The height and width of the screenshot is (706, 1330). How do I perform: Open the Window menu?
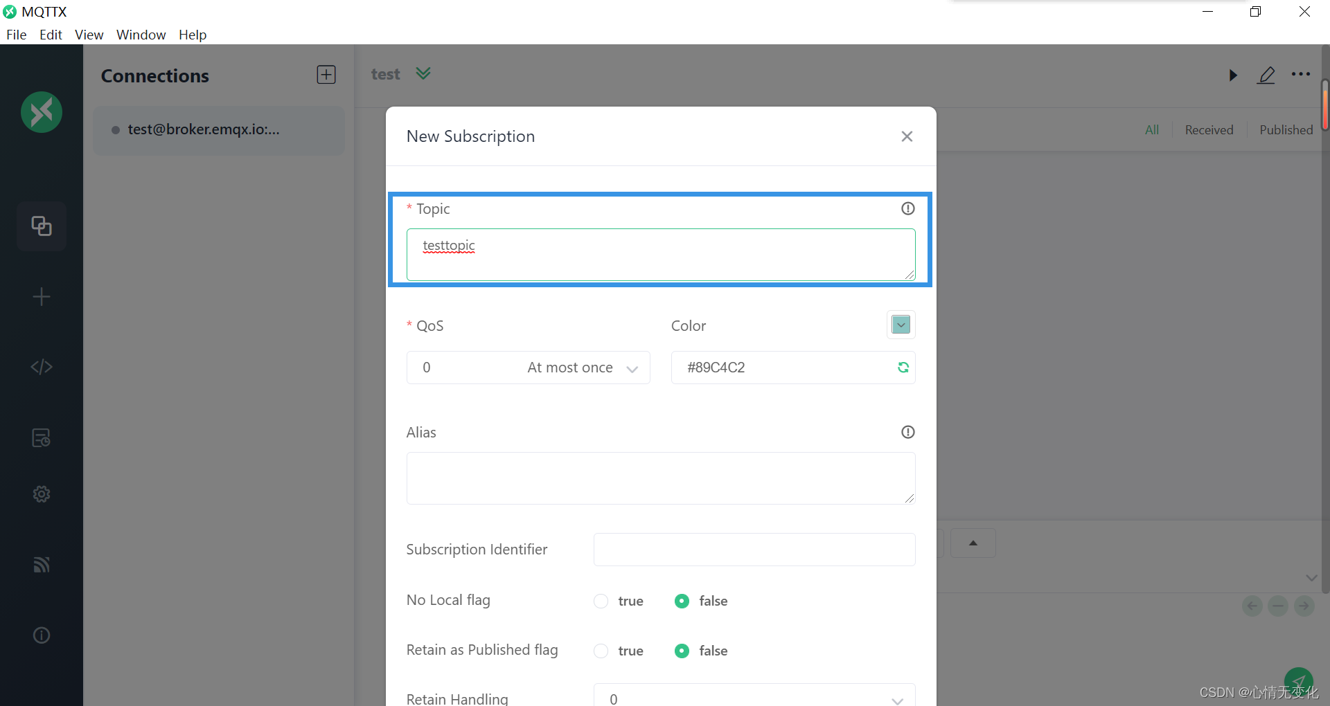(x=141, y=35)
